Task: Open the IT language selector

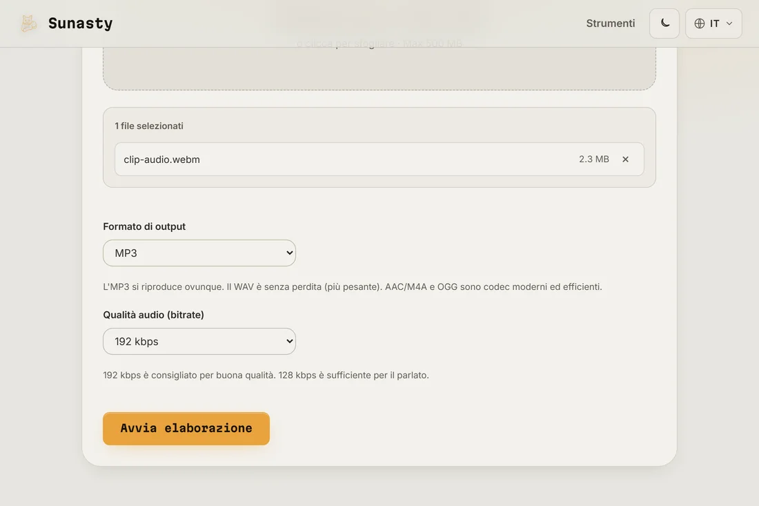Action: [x=713, y=23]
